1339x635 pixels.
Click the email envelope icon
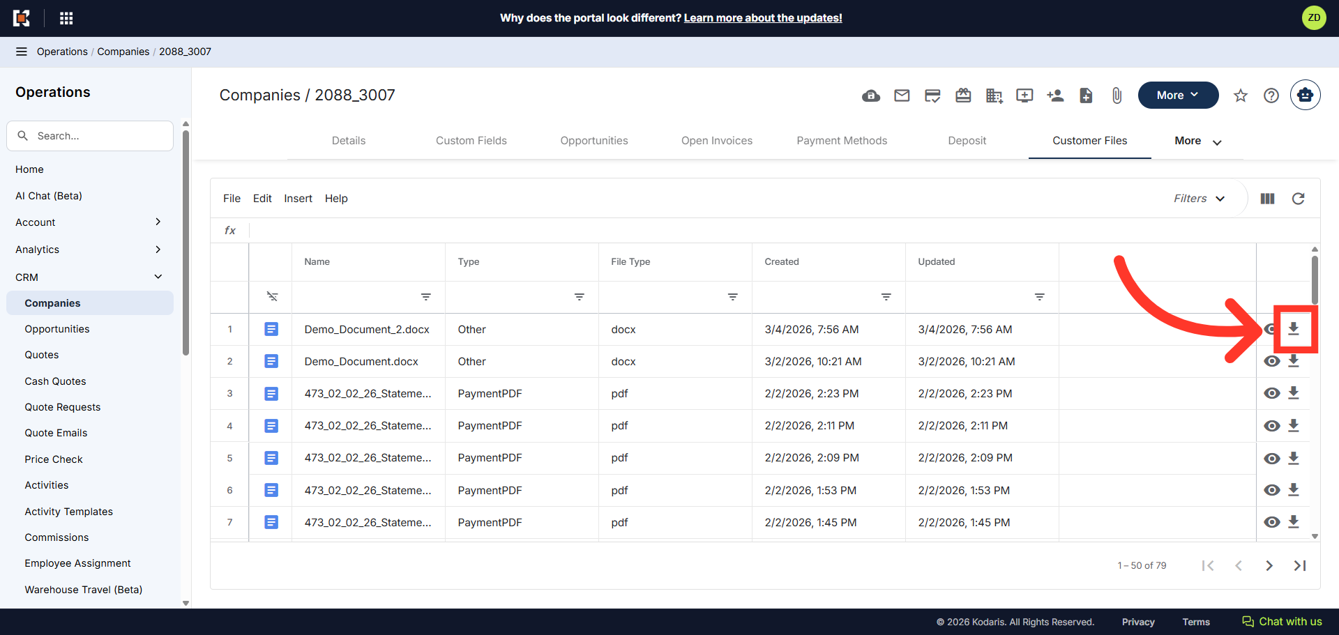(x=902, y=95)
